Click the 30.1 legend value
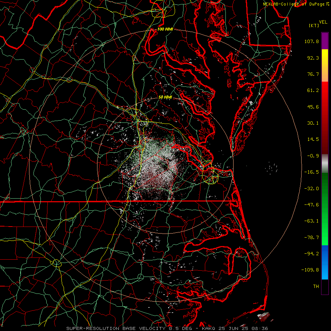The height and width of the screenshot is (331, 331). 313,123
